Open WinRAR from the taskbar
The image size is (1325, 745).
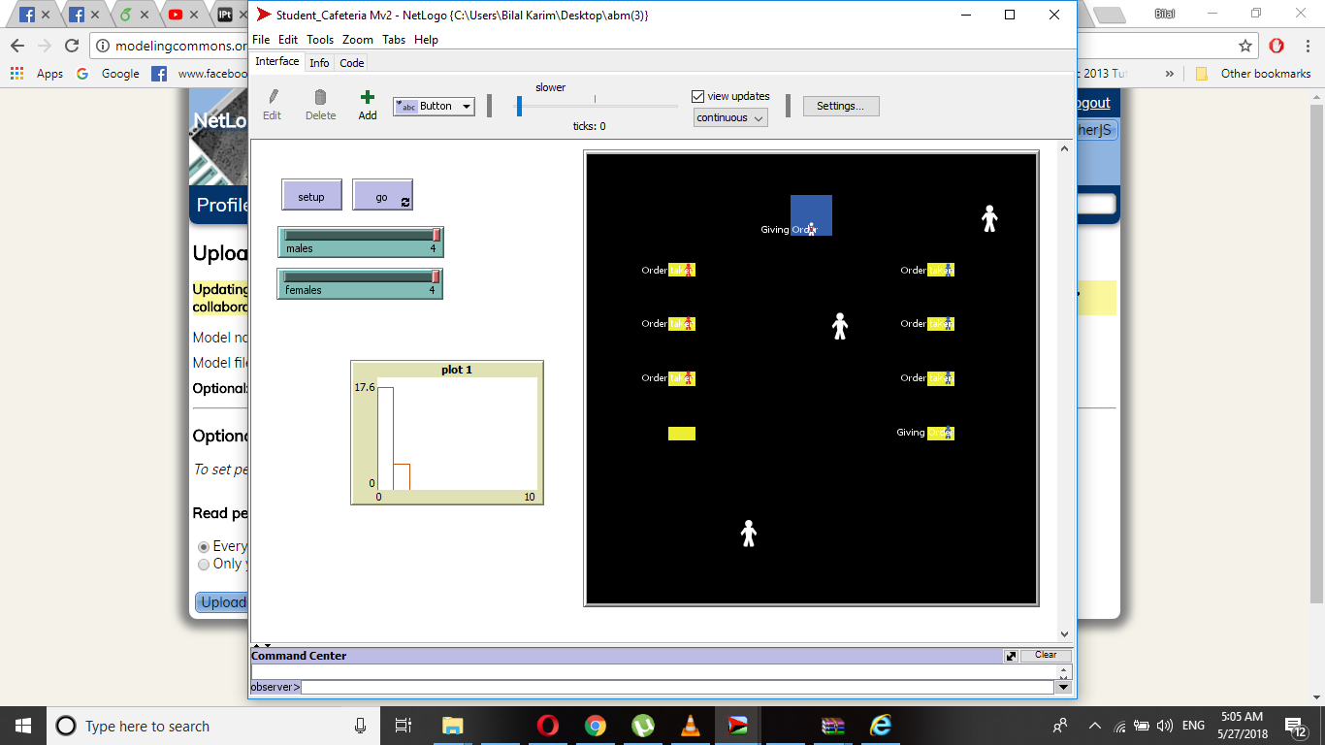832,726
